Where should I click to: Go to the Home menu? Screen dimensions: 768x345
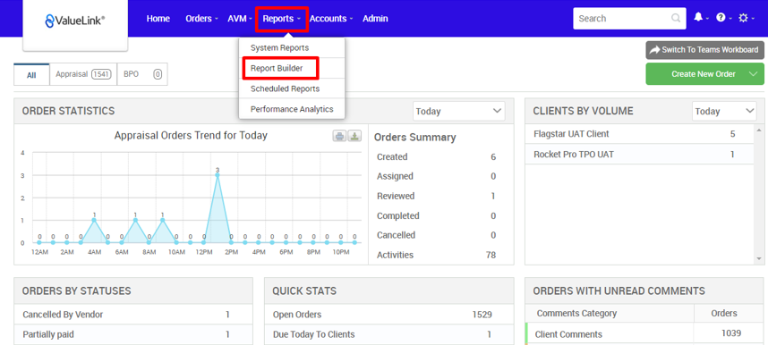point(158,19)
